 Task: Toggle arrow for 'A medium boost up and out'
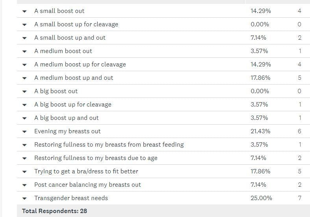pyautogui.click(x=24, y=78)
